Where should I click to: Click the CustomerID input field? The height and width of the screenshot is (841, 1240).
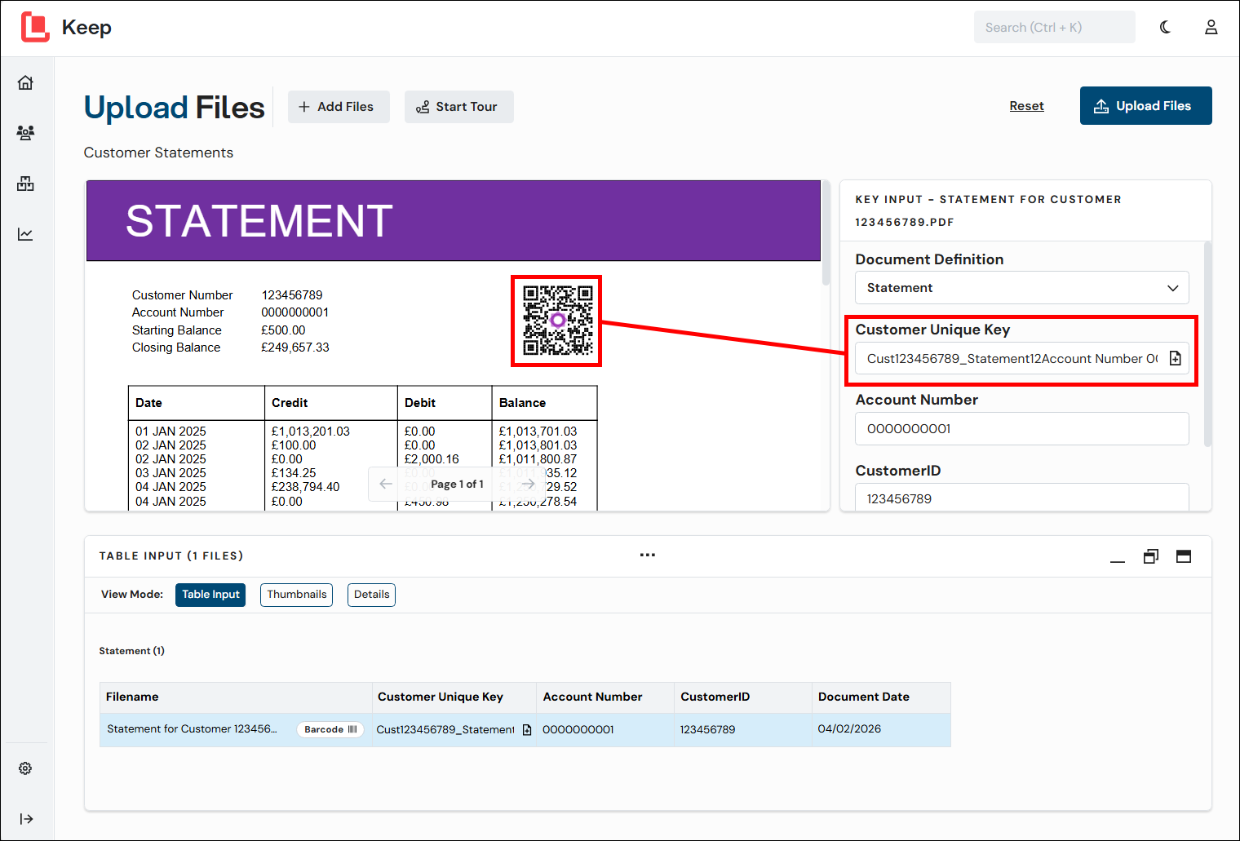(x=1022, y=498)
